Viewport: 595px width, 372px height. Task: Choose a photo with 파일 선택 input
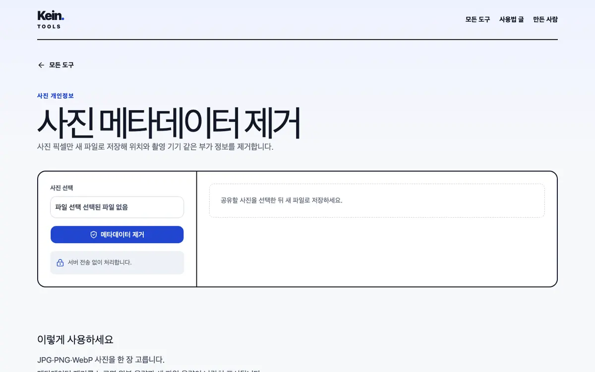117,207
